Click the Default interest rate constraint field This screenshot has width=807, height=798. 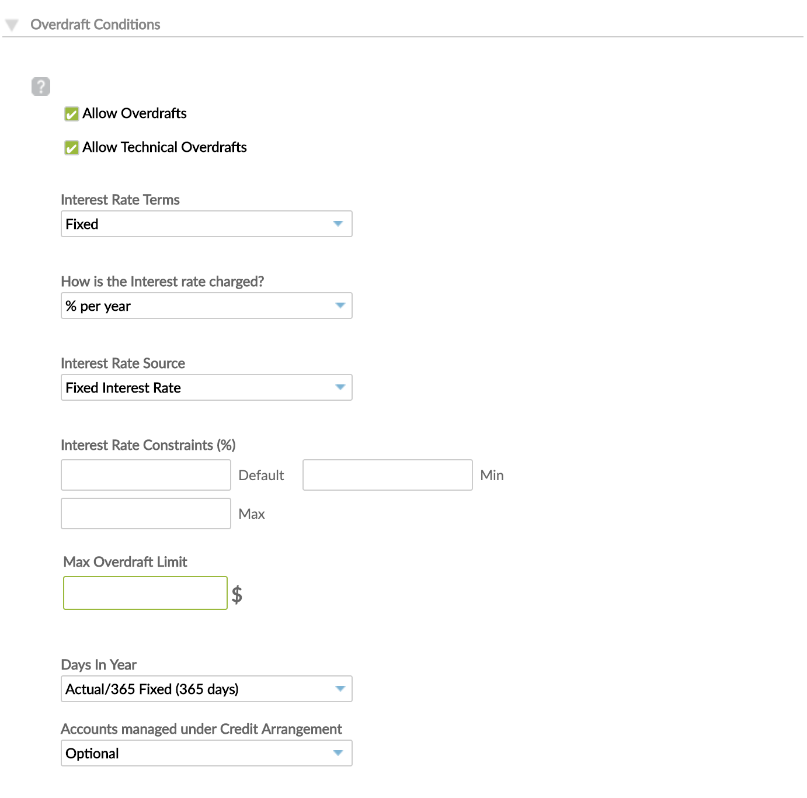(x=145, y=475)
